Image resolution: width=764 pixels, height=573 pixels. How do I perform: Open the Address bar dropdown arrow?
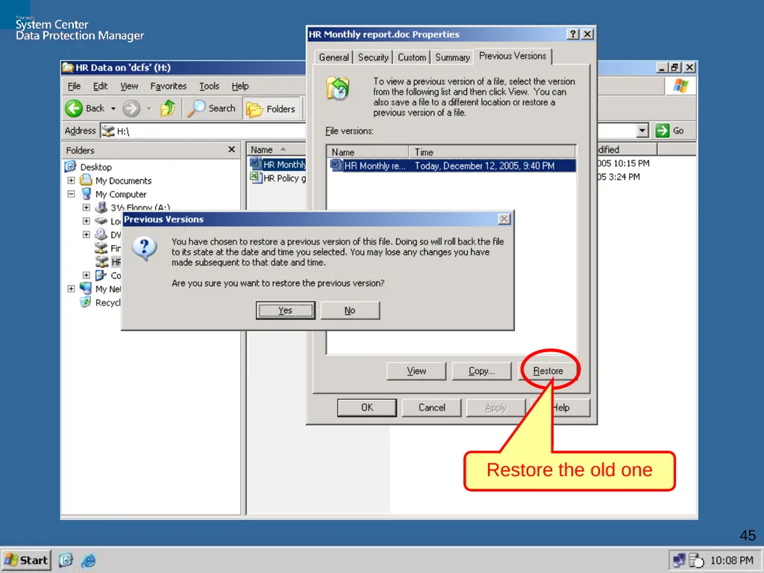click(642, 131)
